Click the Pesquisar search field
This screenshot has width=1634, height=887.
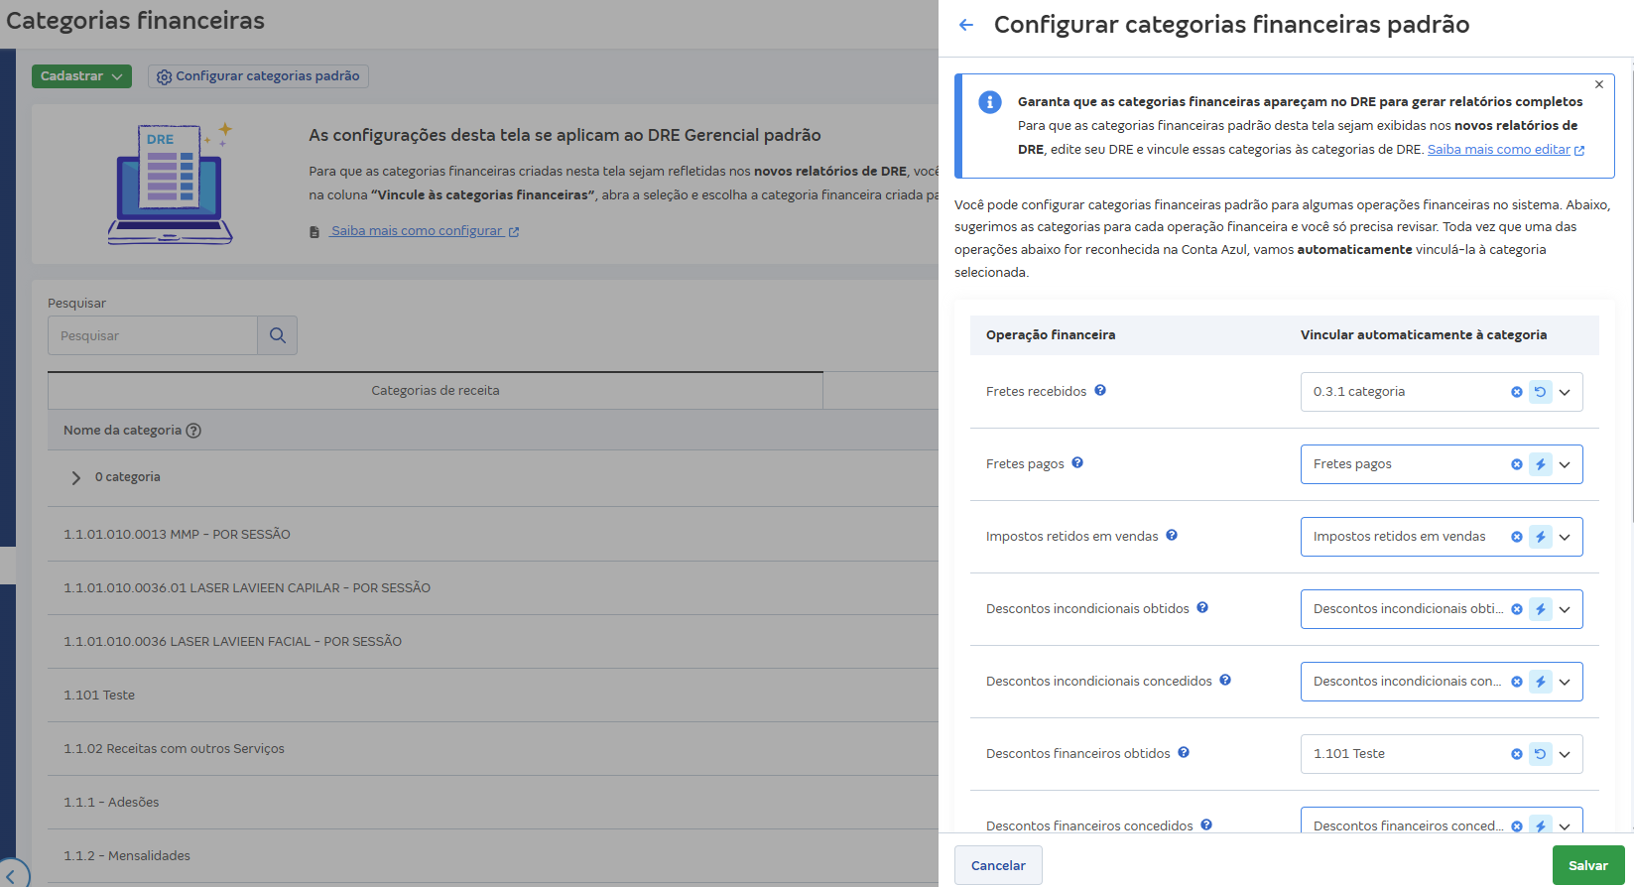(x=153, y=335)
